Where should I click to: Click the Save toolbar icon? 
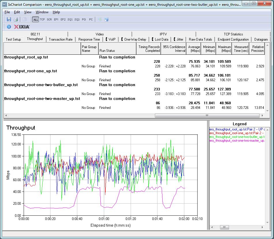point(9,19)
